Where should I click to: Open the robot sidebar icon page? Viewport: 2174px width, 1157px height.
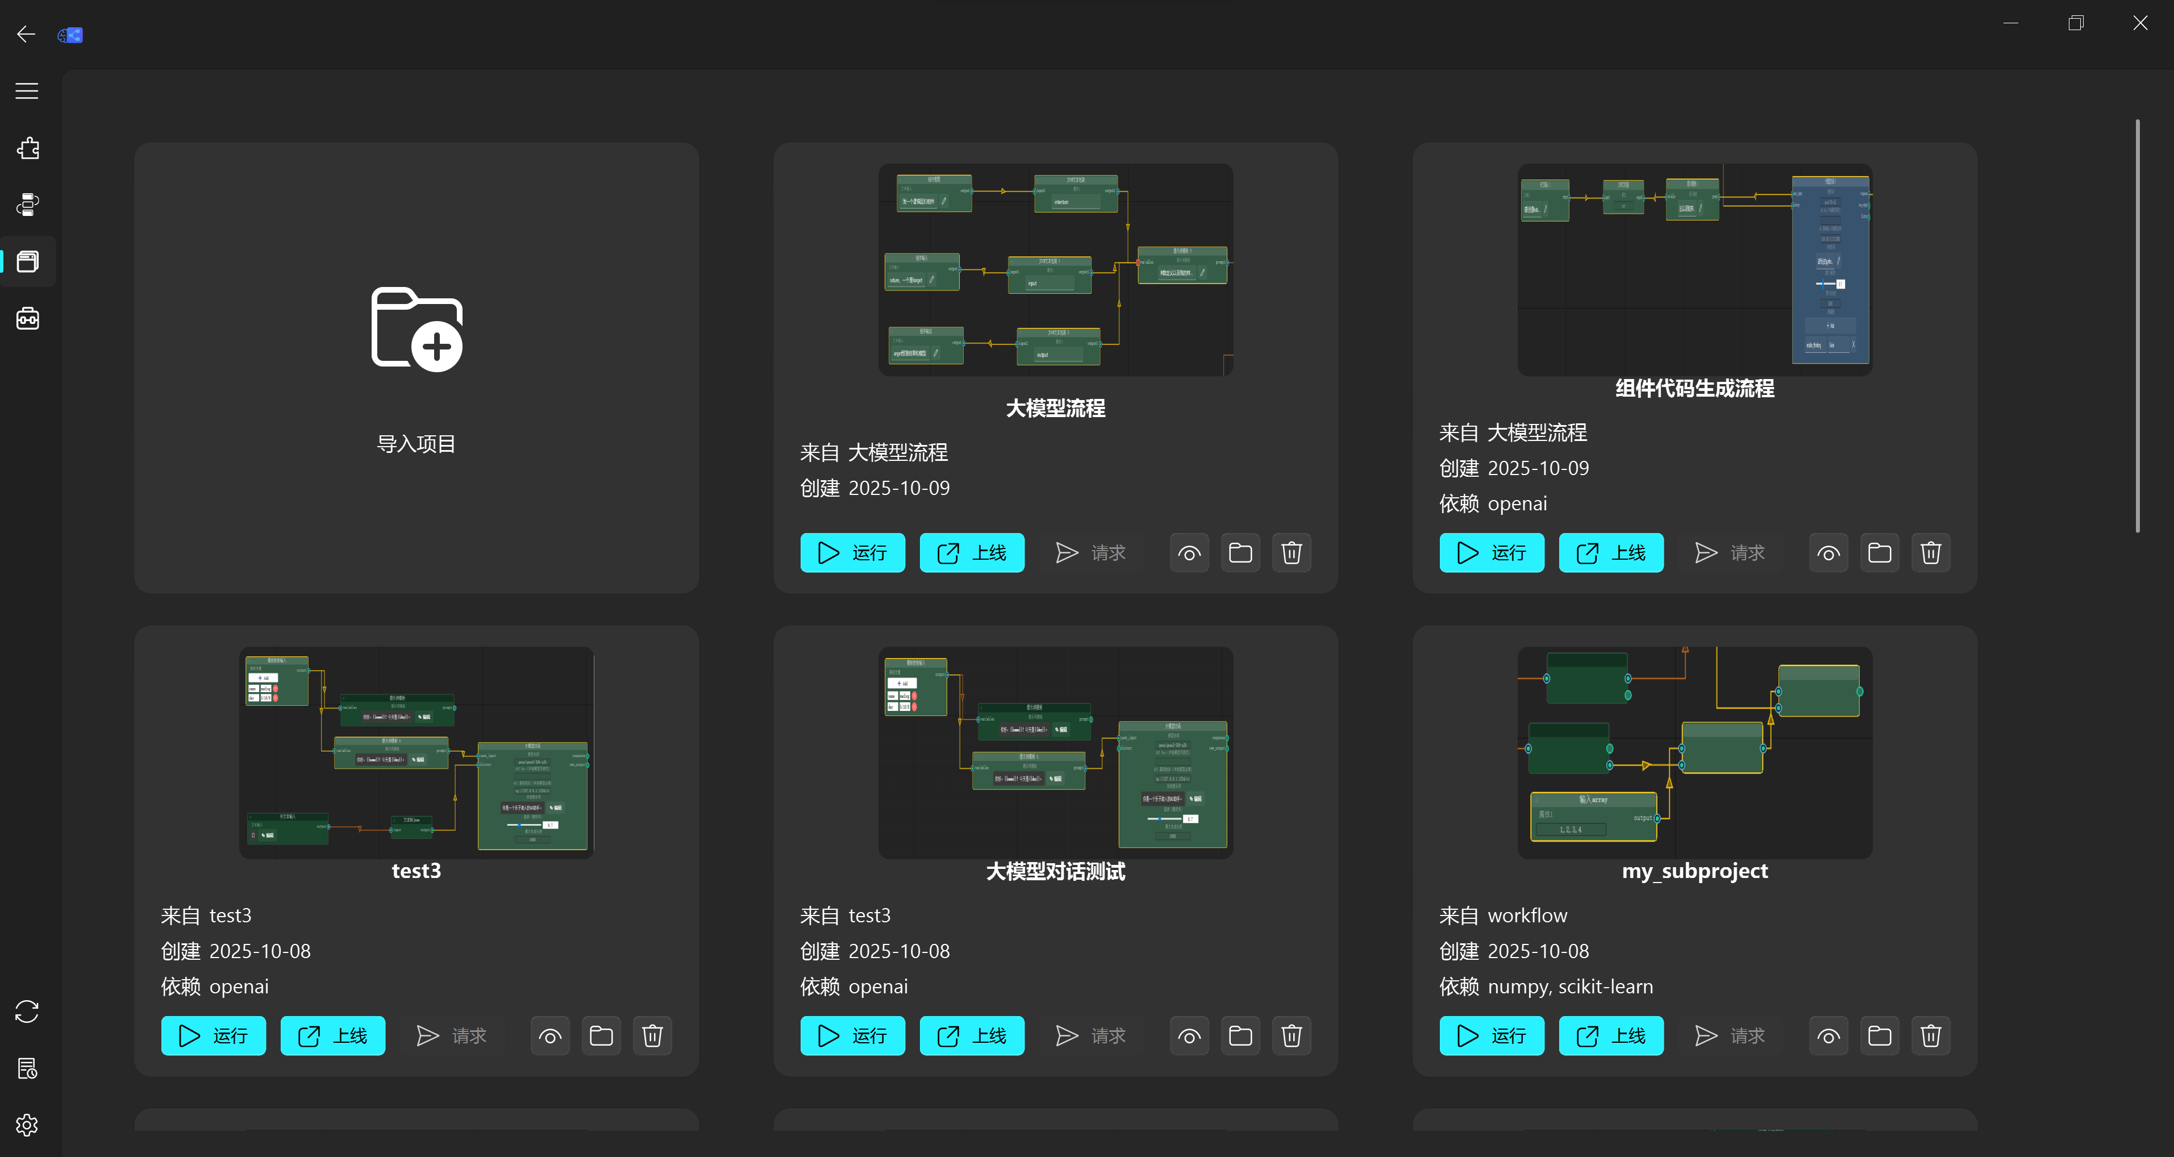pyautogui.click(x=28, y=318)
